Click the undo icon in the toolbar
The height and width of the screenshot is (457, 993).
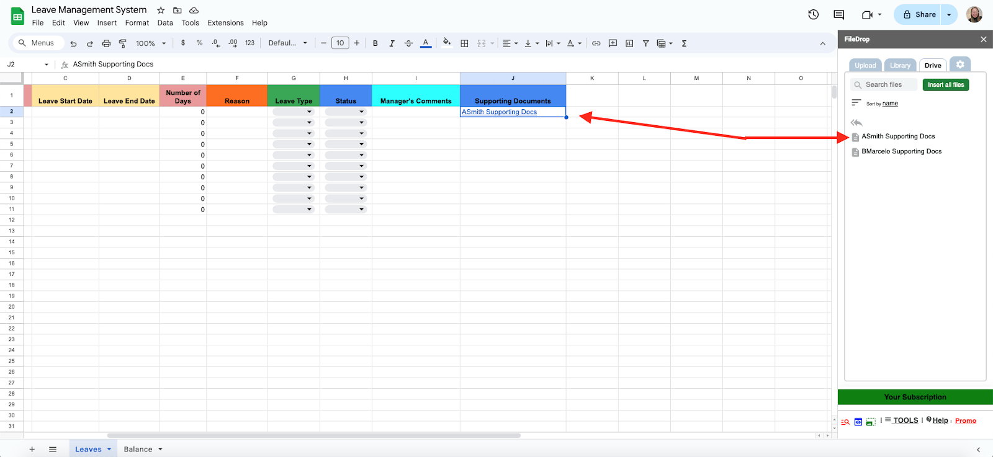coord(73,43)
